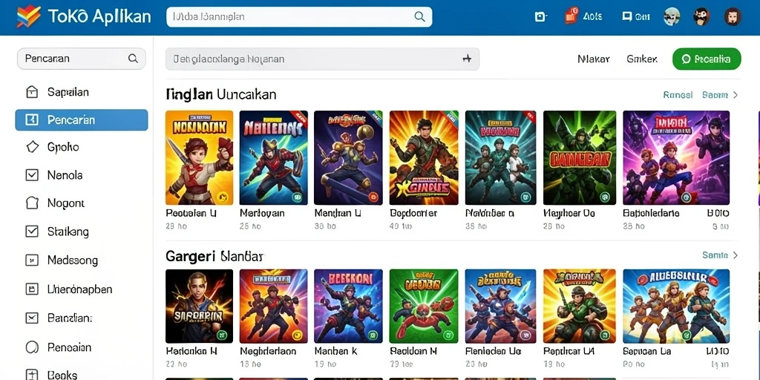
Task: Open the Neghderlaan game thumbnail
Action: coord(273,306)
